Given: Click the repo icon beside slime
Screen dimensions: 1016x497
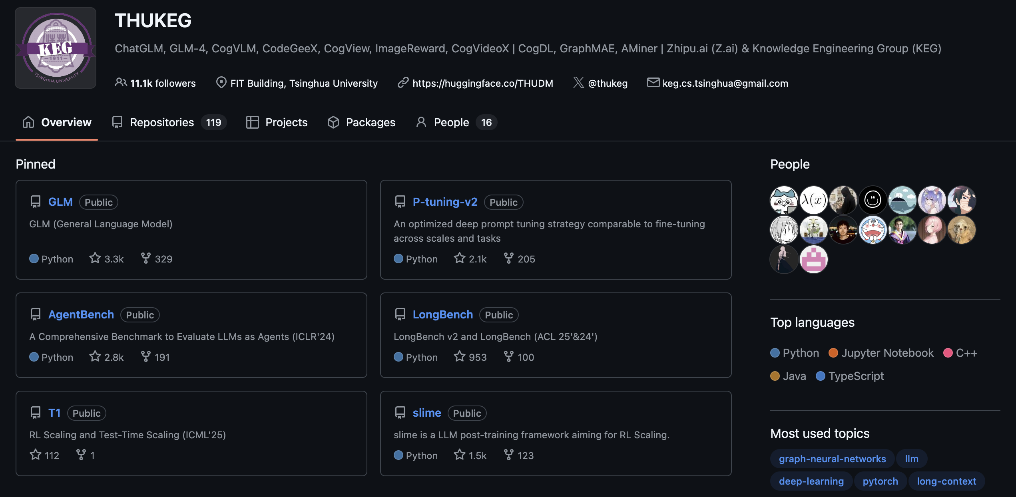Looking at the screenshot, I should click(400, 412).
